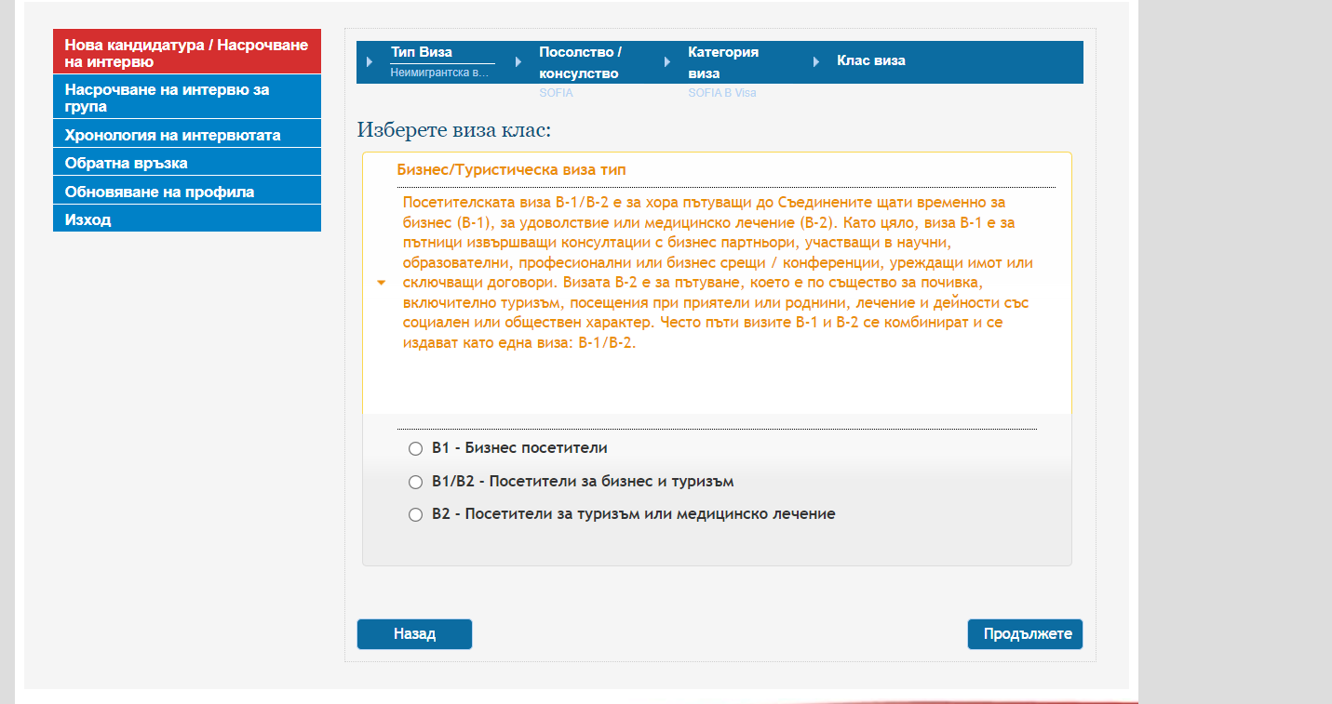This screenshot has height=704, width=1332.
Task: Click the arrow icon before Клас виза
Action: 816,62
